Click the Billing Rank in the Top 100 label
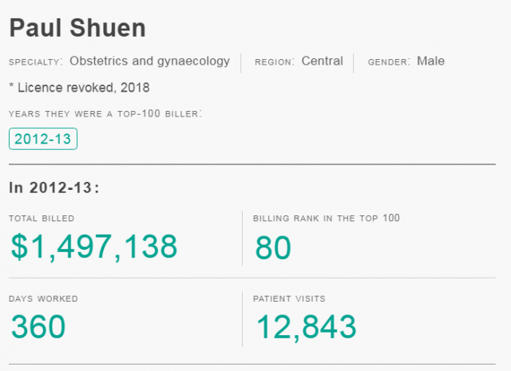This screenshot has width=511, height=371. (x=326, y=218)
